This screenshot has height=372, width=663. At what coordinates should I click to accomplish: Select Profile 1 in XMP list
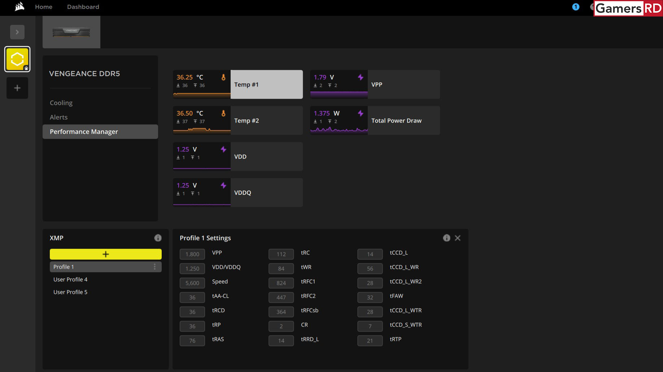[106, 267]
